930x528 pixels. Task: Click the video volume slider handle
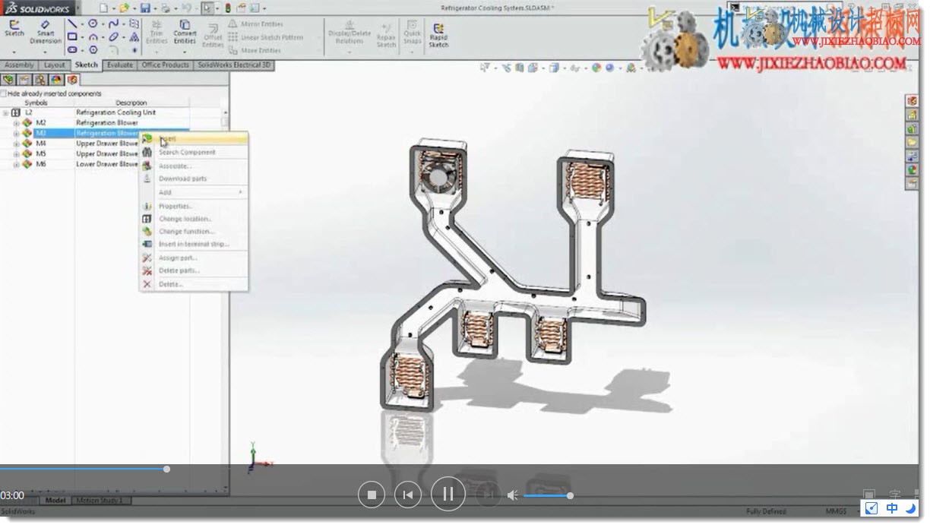click(x=570, y=495)
